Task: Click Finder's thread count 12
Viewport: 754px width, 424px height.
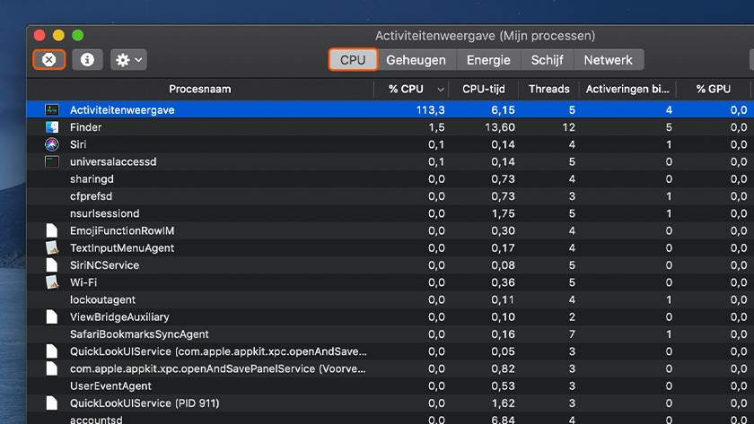Action: pos(568,127)
